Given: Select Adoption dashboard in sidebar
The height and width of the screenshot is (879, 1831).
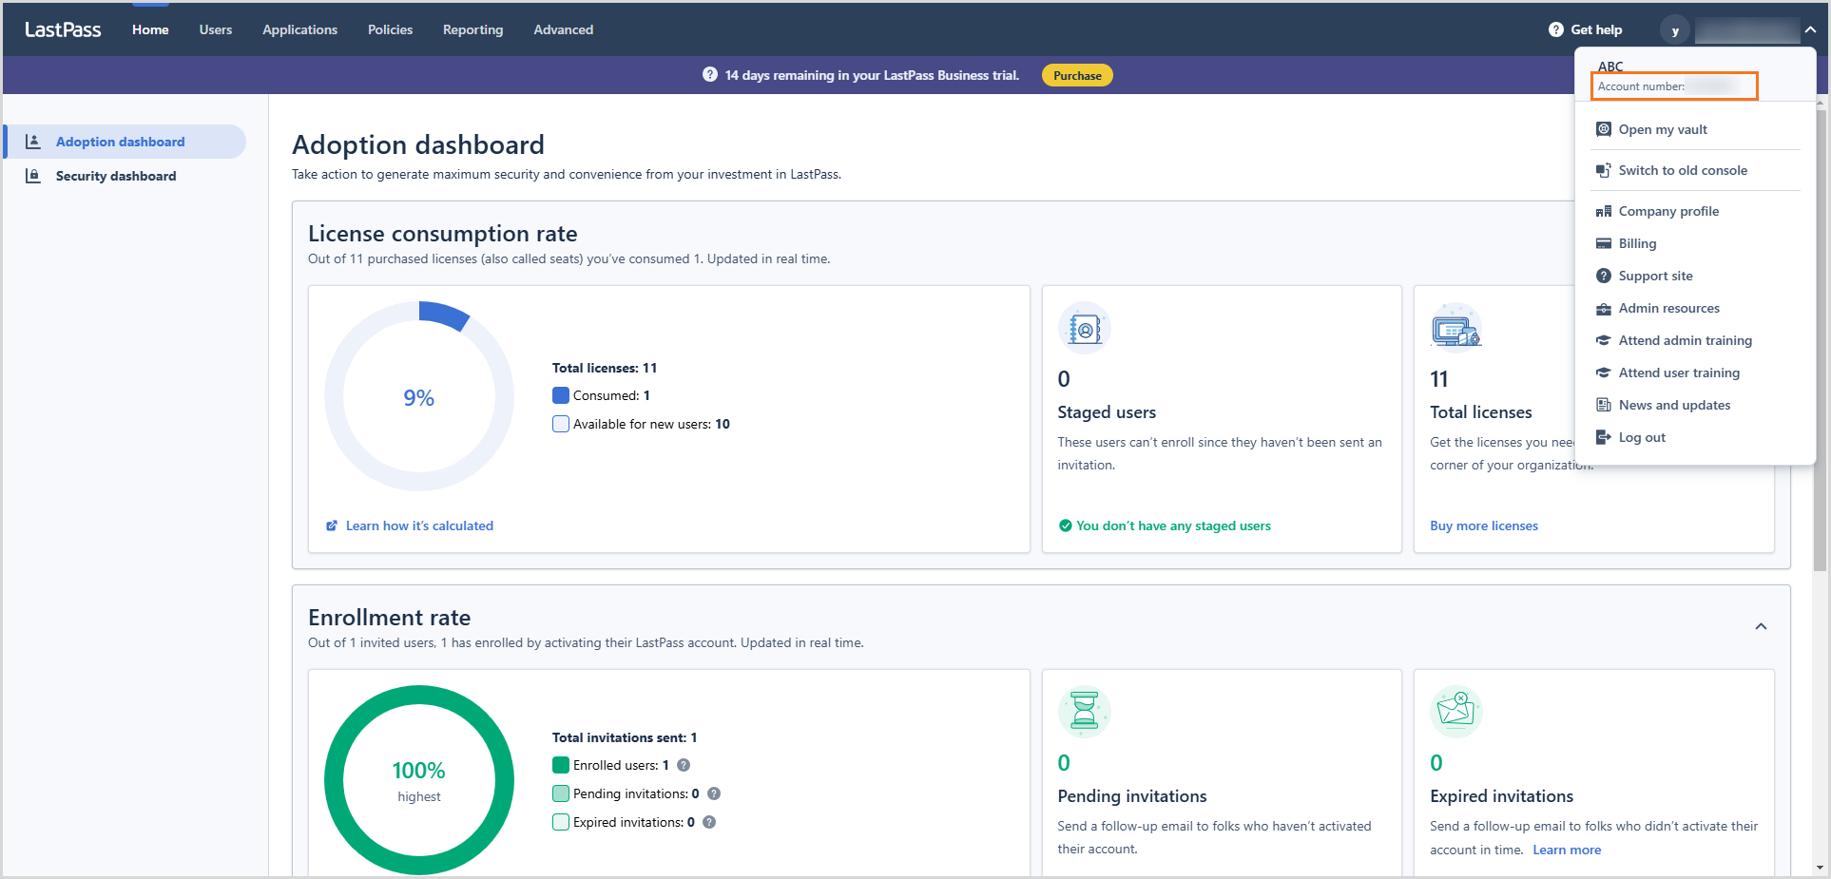Looking at the screenshot, I should pyautogui.click(x=125, y=142).
